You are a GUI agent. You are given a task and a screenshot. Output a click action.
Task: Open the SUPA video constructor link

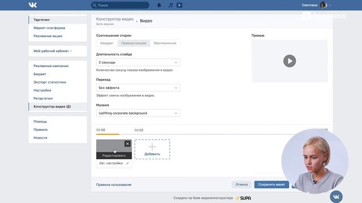click(x=243, y=198)
